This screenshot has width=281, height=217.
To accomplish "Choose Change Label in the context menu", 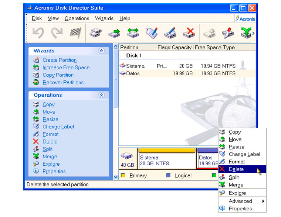I will (x=242, y=154).
